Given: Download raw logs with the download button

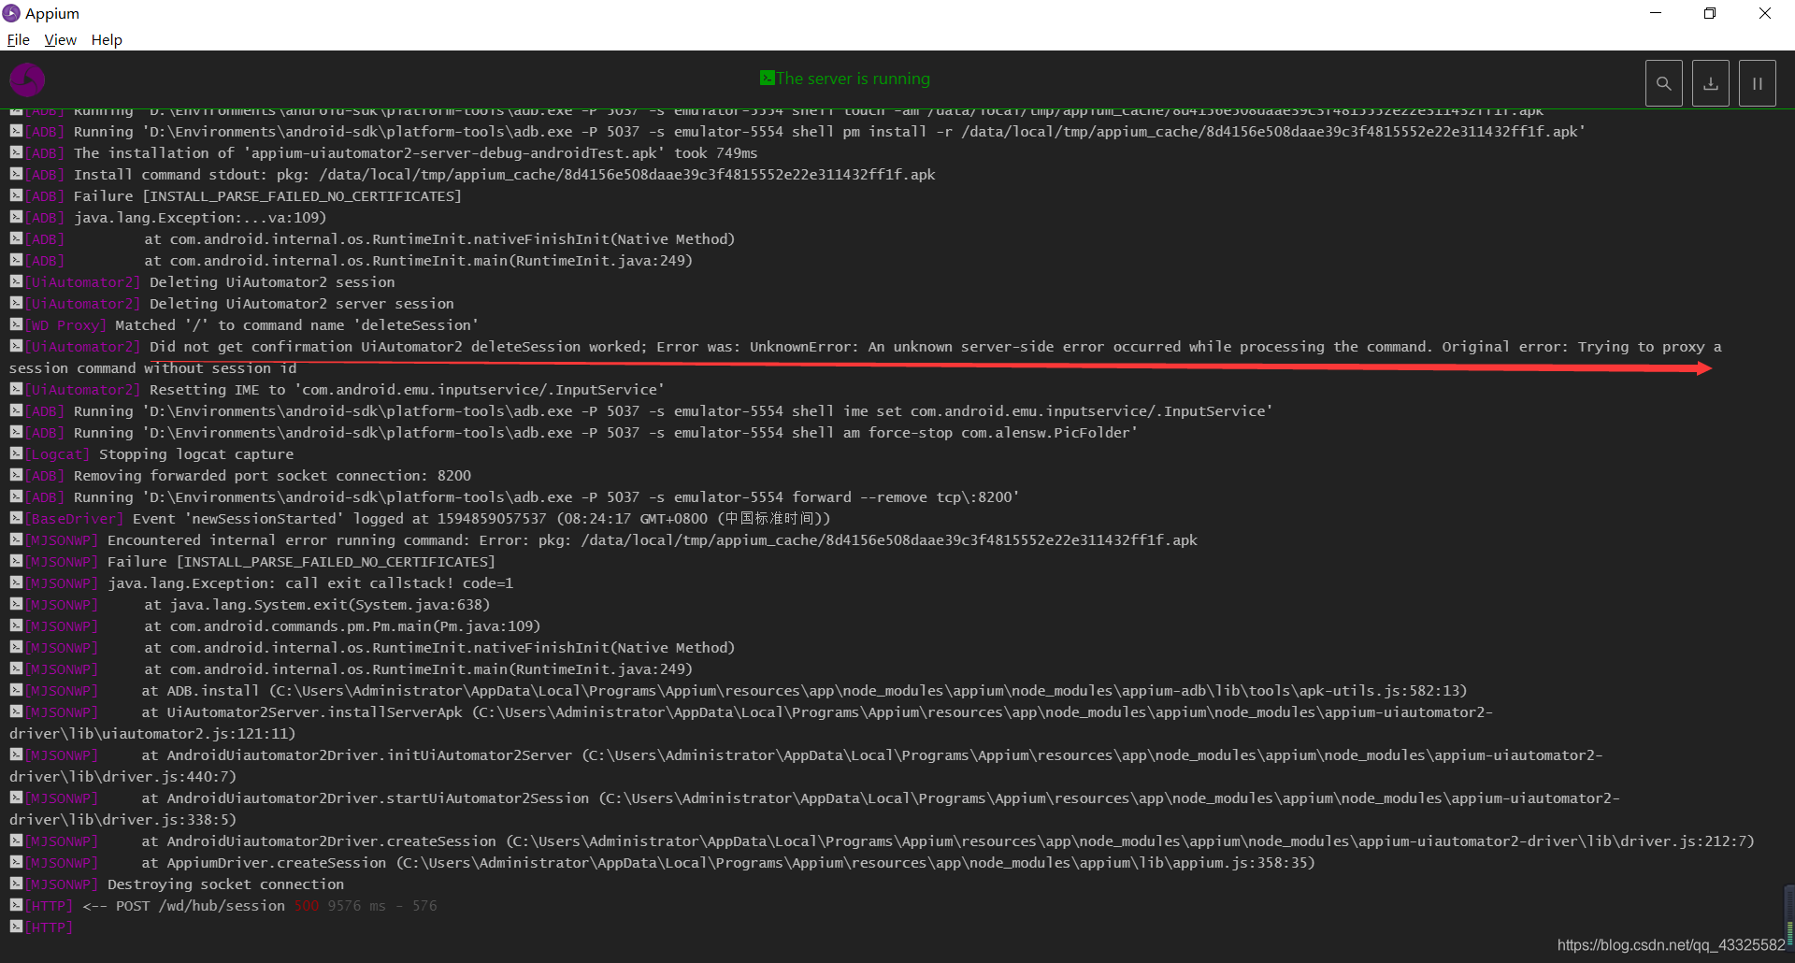Looking at the screenshot, I should [1711, 83].
